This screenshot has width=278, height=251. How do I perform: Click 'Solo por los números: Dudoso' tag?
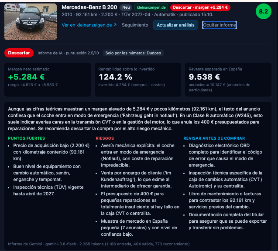click(133, 53)
